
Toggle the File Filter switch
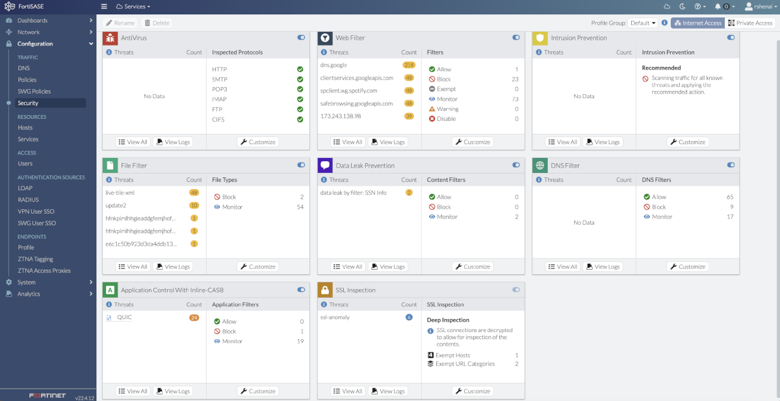pos(301,165)
